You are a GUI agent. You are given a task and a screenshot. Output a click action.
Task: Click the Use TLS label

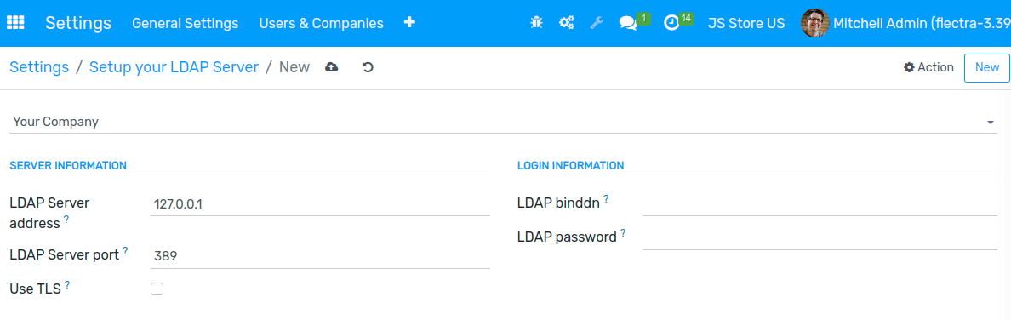tap(36, 289)
